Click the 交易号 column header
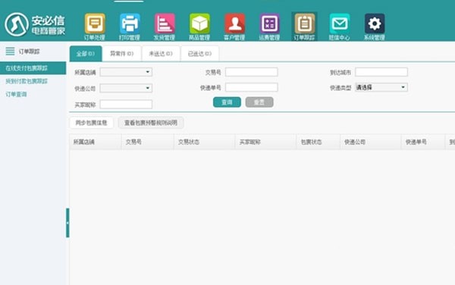 (x=148, y=142)
